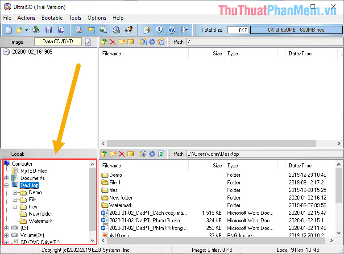
Task: Click the notepad with gear icon
Action: (x=147, y=30)
